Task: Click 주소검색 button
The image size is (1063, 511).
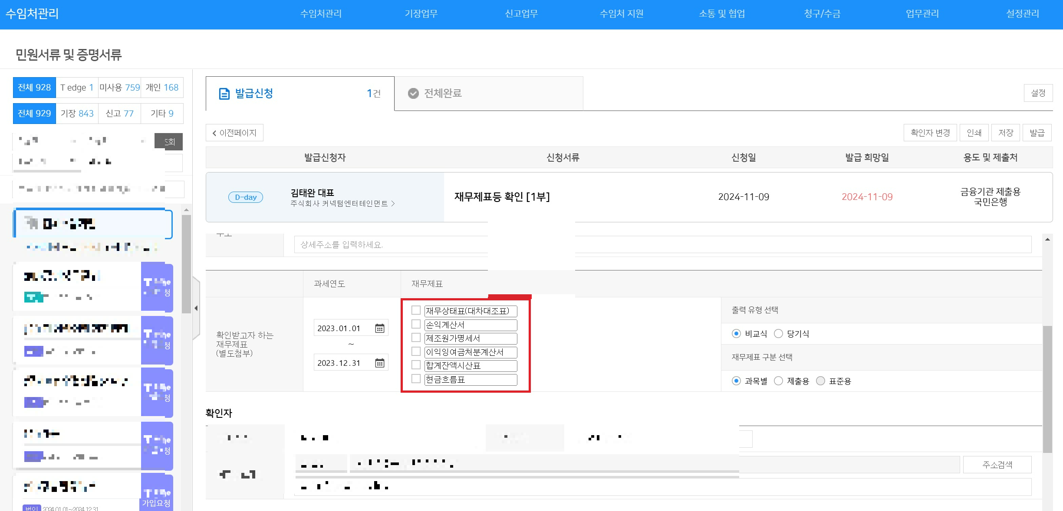Action: (997, 465)
